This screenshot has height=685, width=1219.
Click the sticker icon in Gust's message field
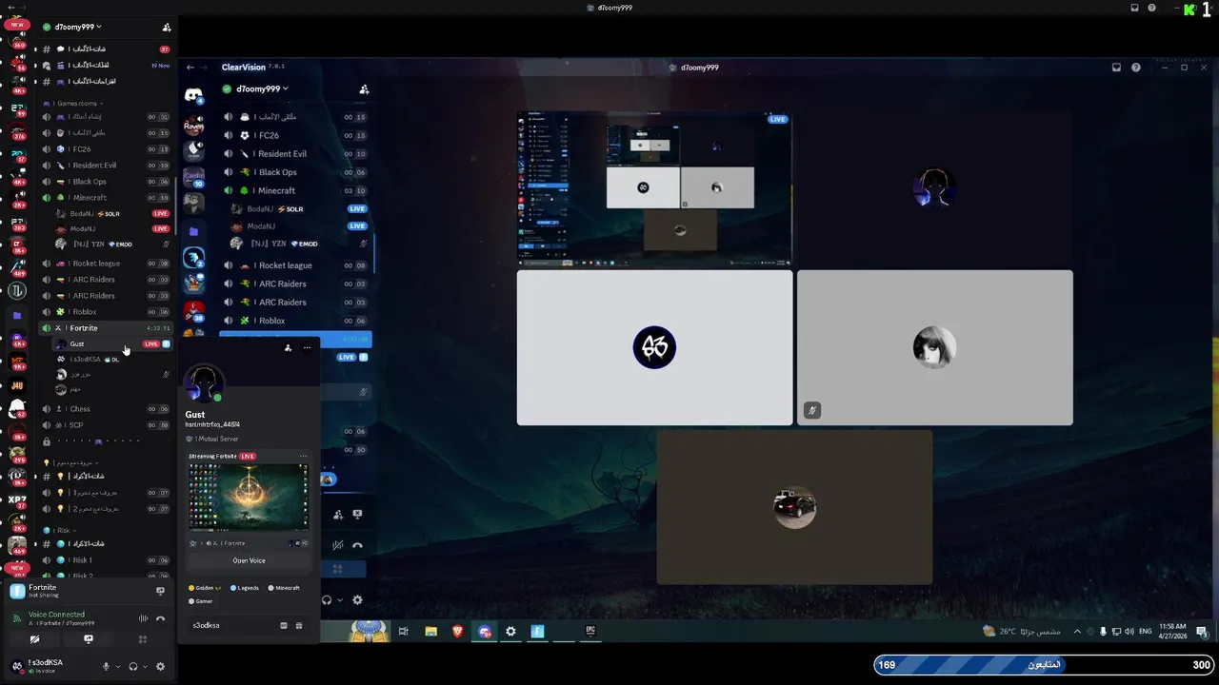(284, 625)
